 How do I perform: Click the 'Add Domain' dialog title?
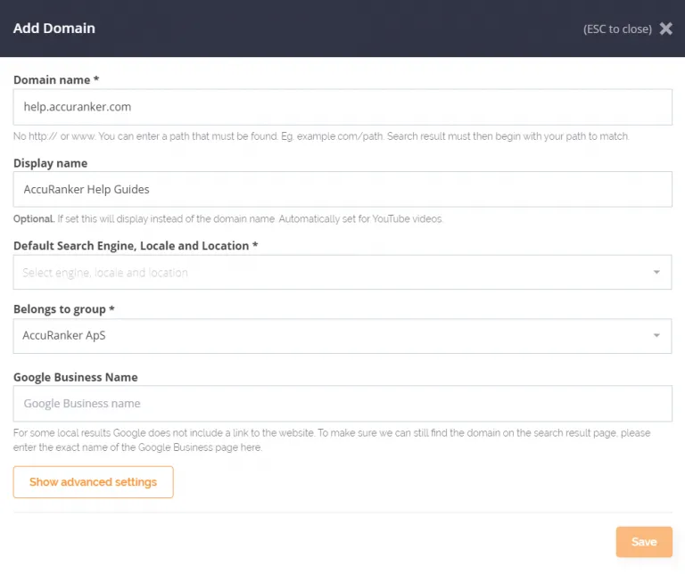pos(54,28)
